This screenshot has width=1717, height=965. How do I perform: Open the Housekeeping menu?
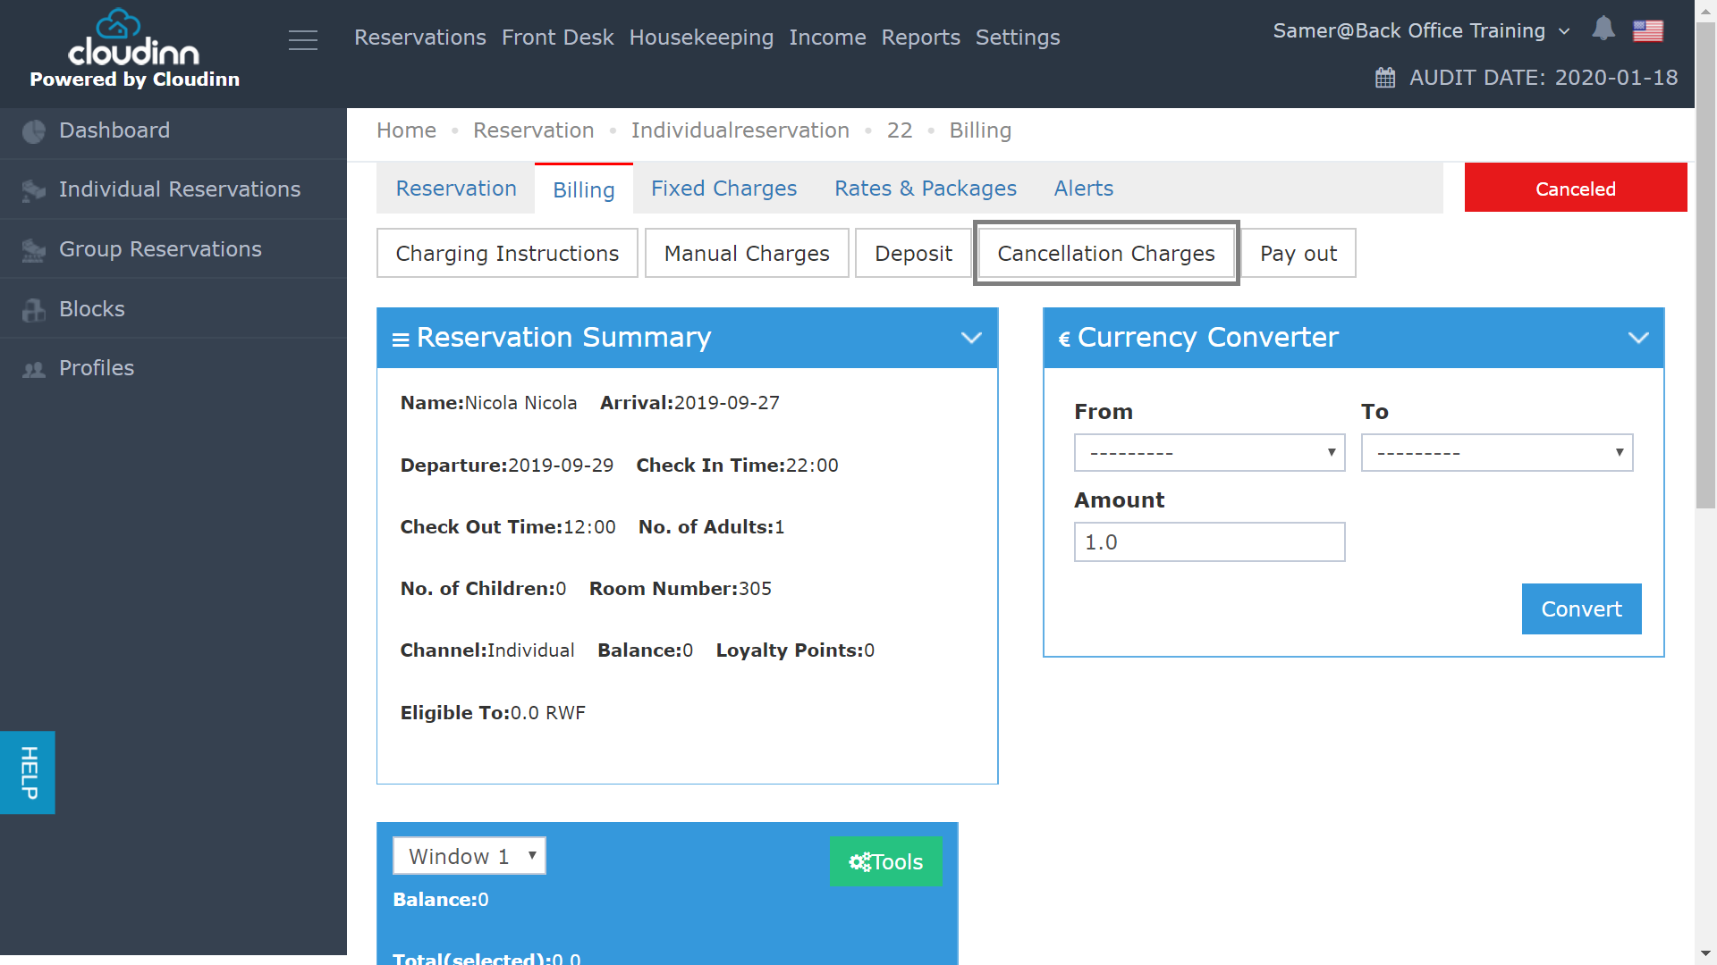coord(701,38)
